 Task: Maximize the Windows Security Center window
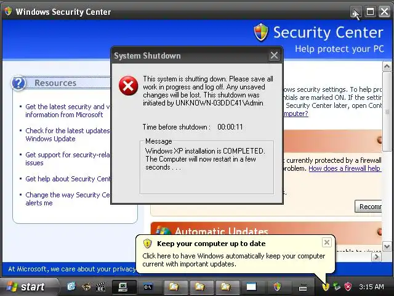(370, 12)
